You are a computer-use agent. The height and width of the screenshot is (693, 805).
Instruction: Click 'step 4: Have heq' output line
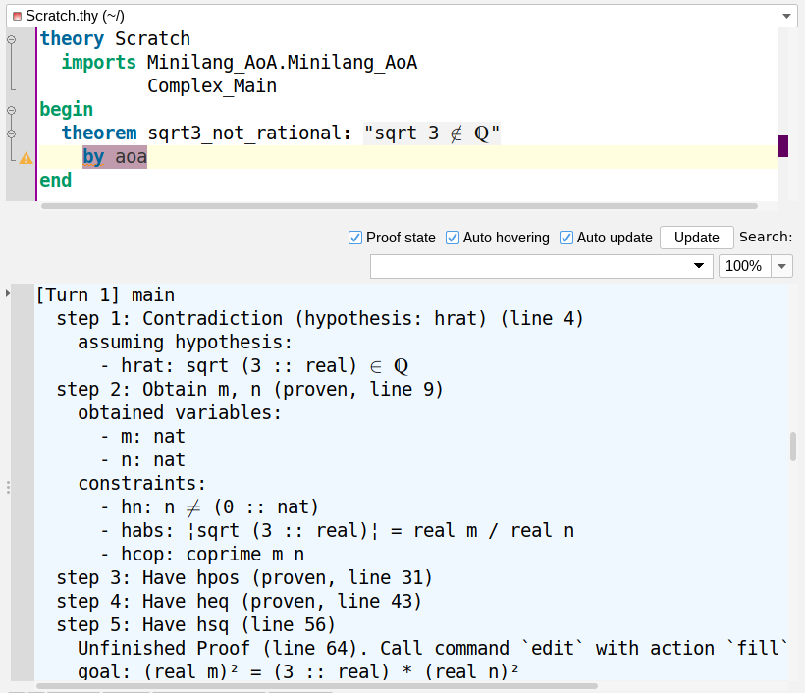239,601
